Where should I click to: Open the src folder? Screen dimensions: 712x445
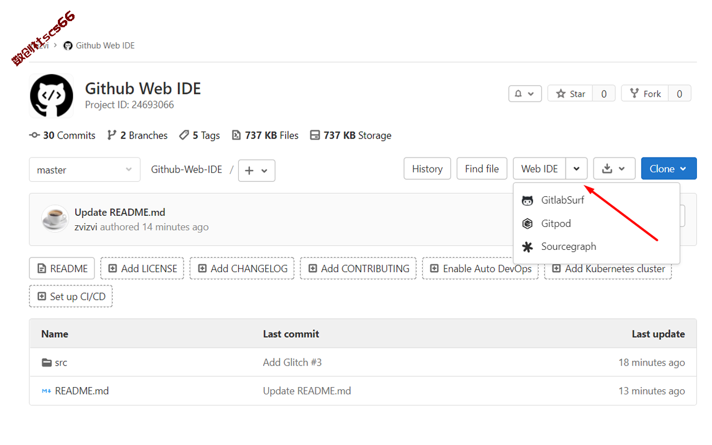click(61, 362)
